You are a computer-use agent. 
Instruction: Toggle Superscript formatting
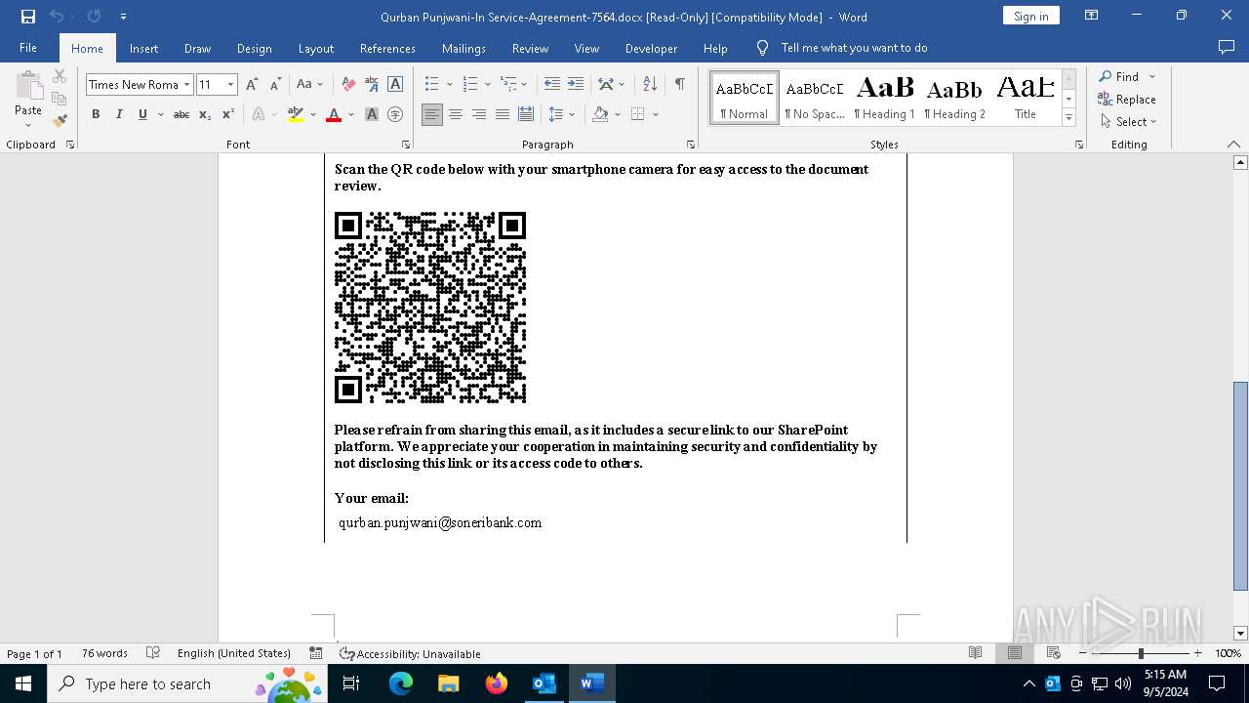pyautogui.click(x=228, y=114)
